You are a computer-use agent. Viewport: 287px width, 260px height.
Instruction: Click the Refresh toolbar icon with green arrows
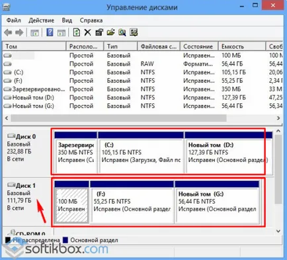77,32
